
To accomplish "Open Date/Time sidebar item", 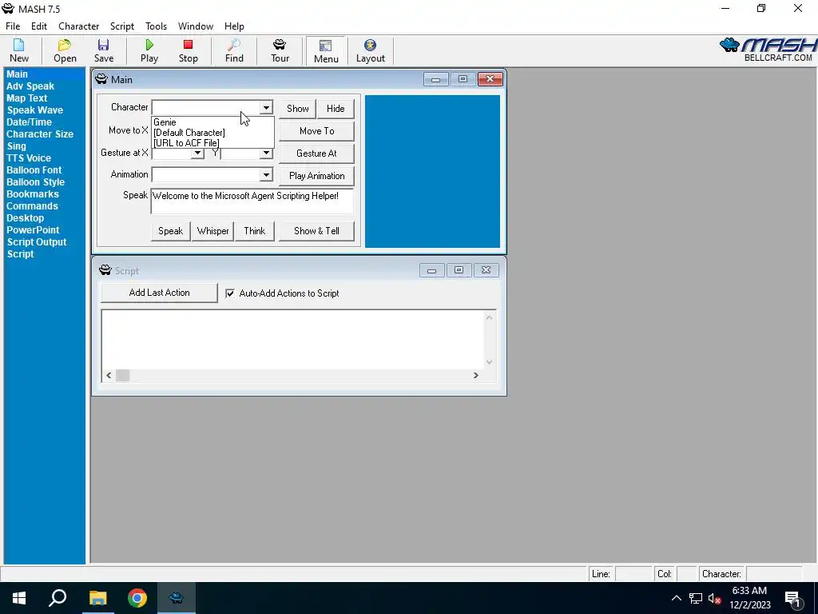I will [x=30, y=122].
